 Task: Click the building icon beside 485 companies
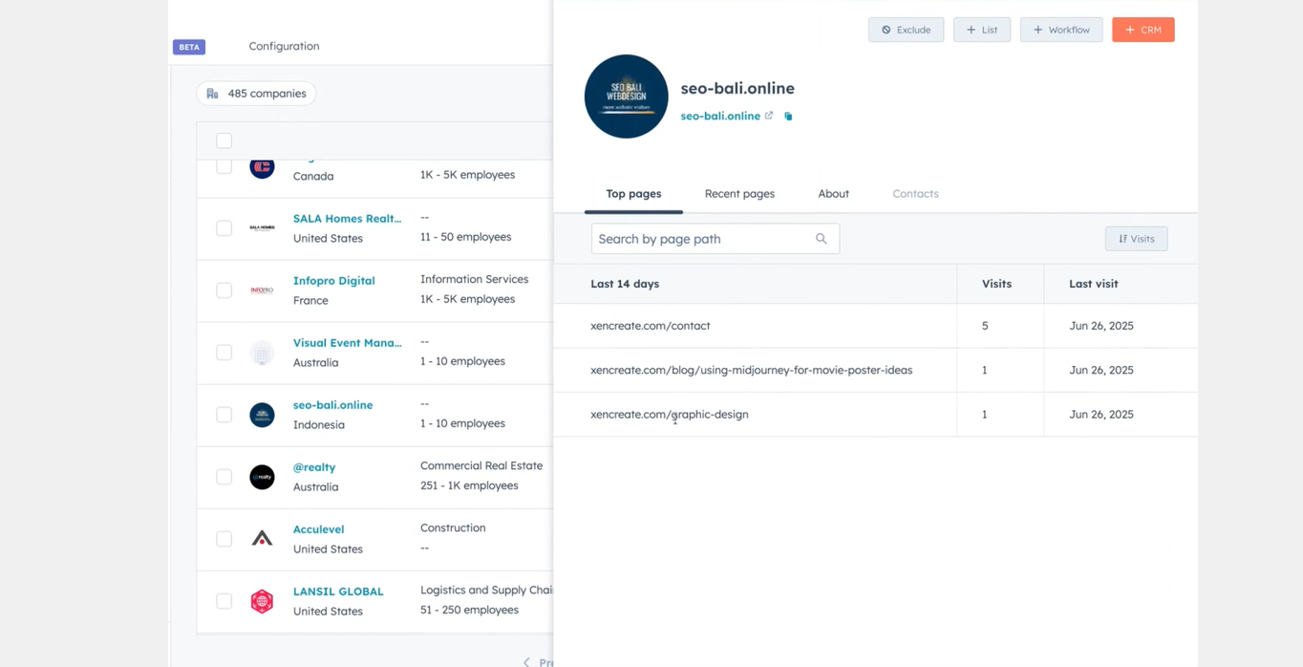pyautogui.click(x=212, y=93)
